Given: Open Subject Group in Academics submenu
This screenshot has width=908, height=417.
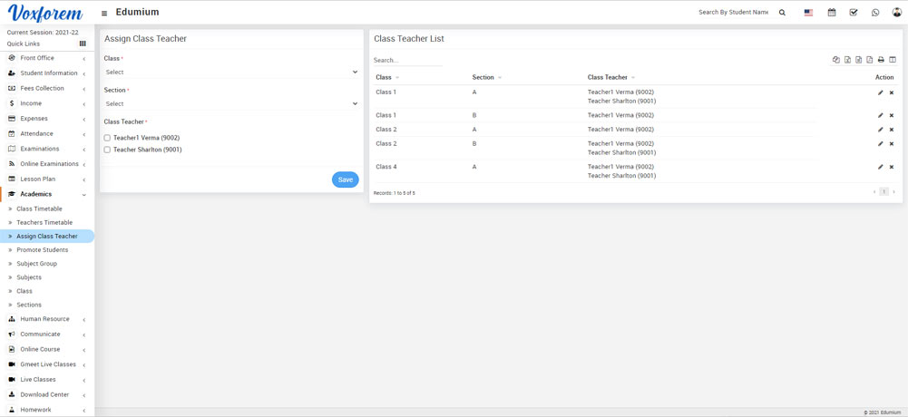Looking at the screenshot, I should coord(36,264).
